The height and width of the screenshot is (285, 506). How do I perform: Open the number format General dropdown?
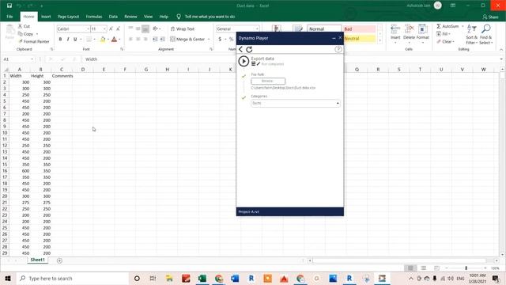click(x=257, y=29)
